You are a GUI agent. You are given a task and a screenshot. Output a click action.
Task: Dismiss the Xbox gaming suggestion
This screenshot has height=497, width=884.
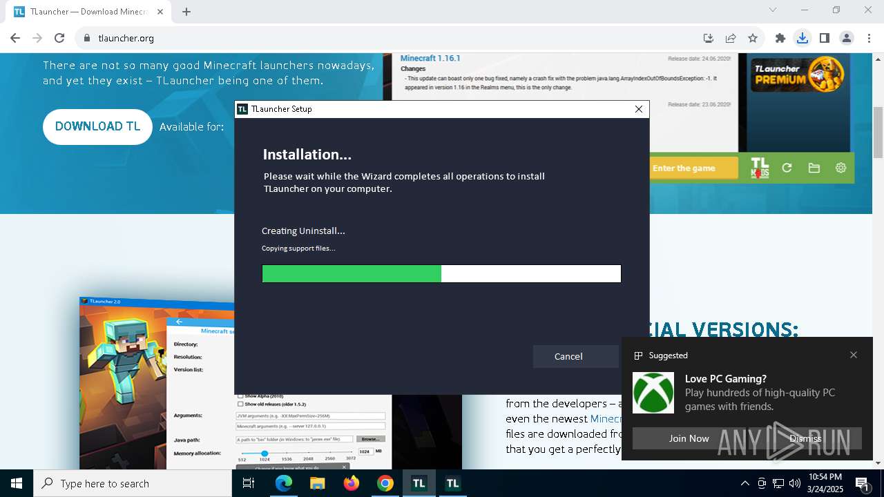(x=805, y=438)
